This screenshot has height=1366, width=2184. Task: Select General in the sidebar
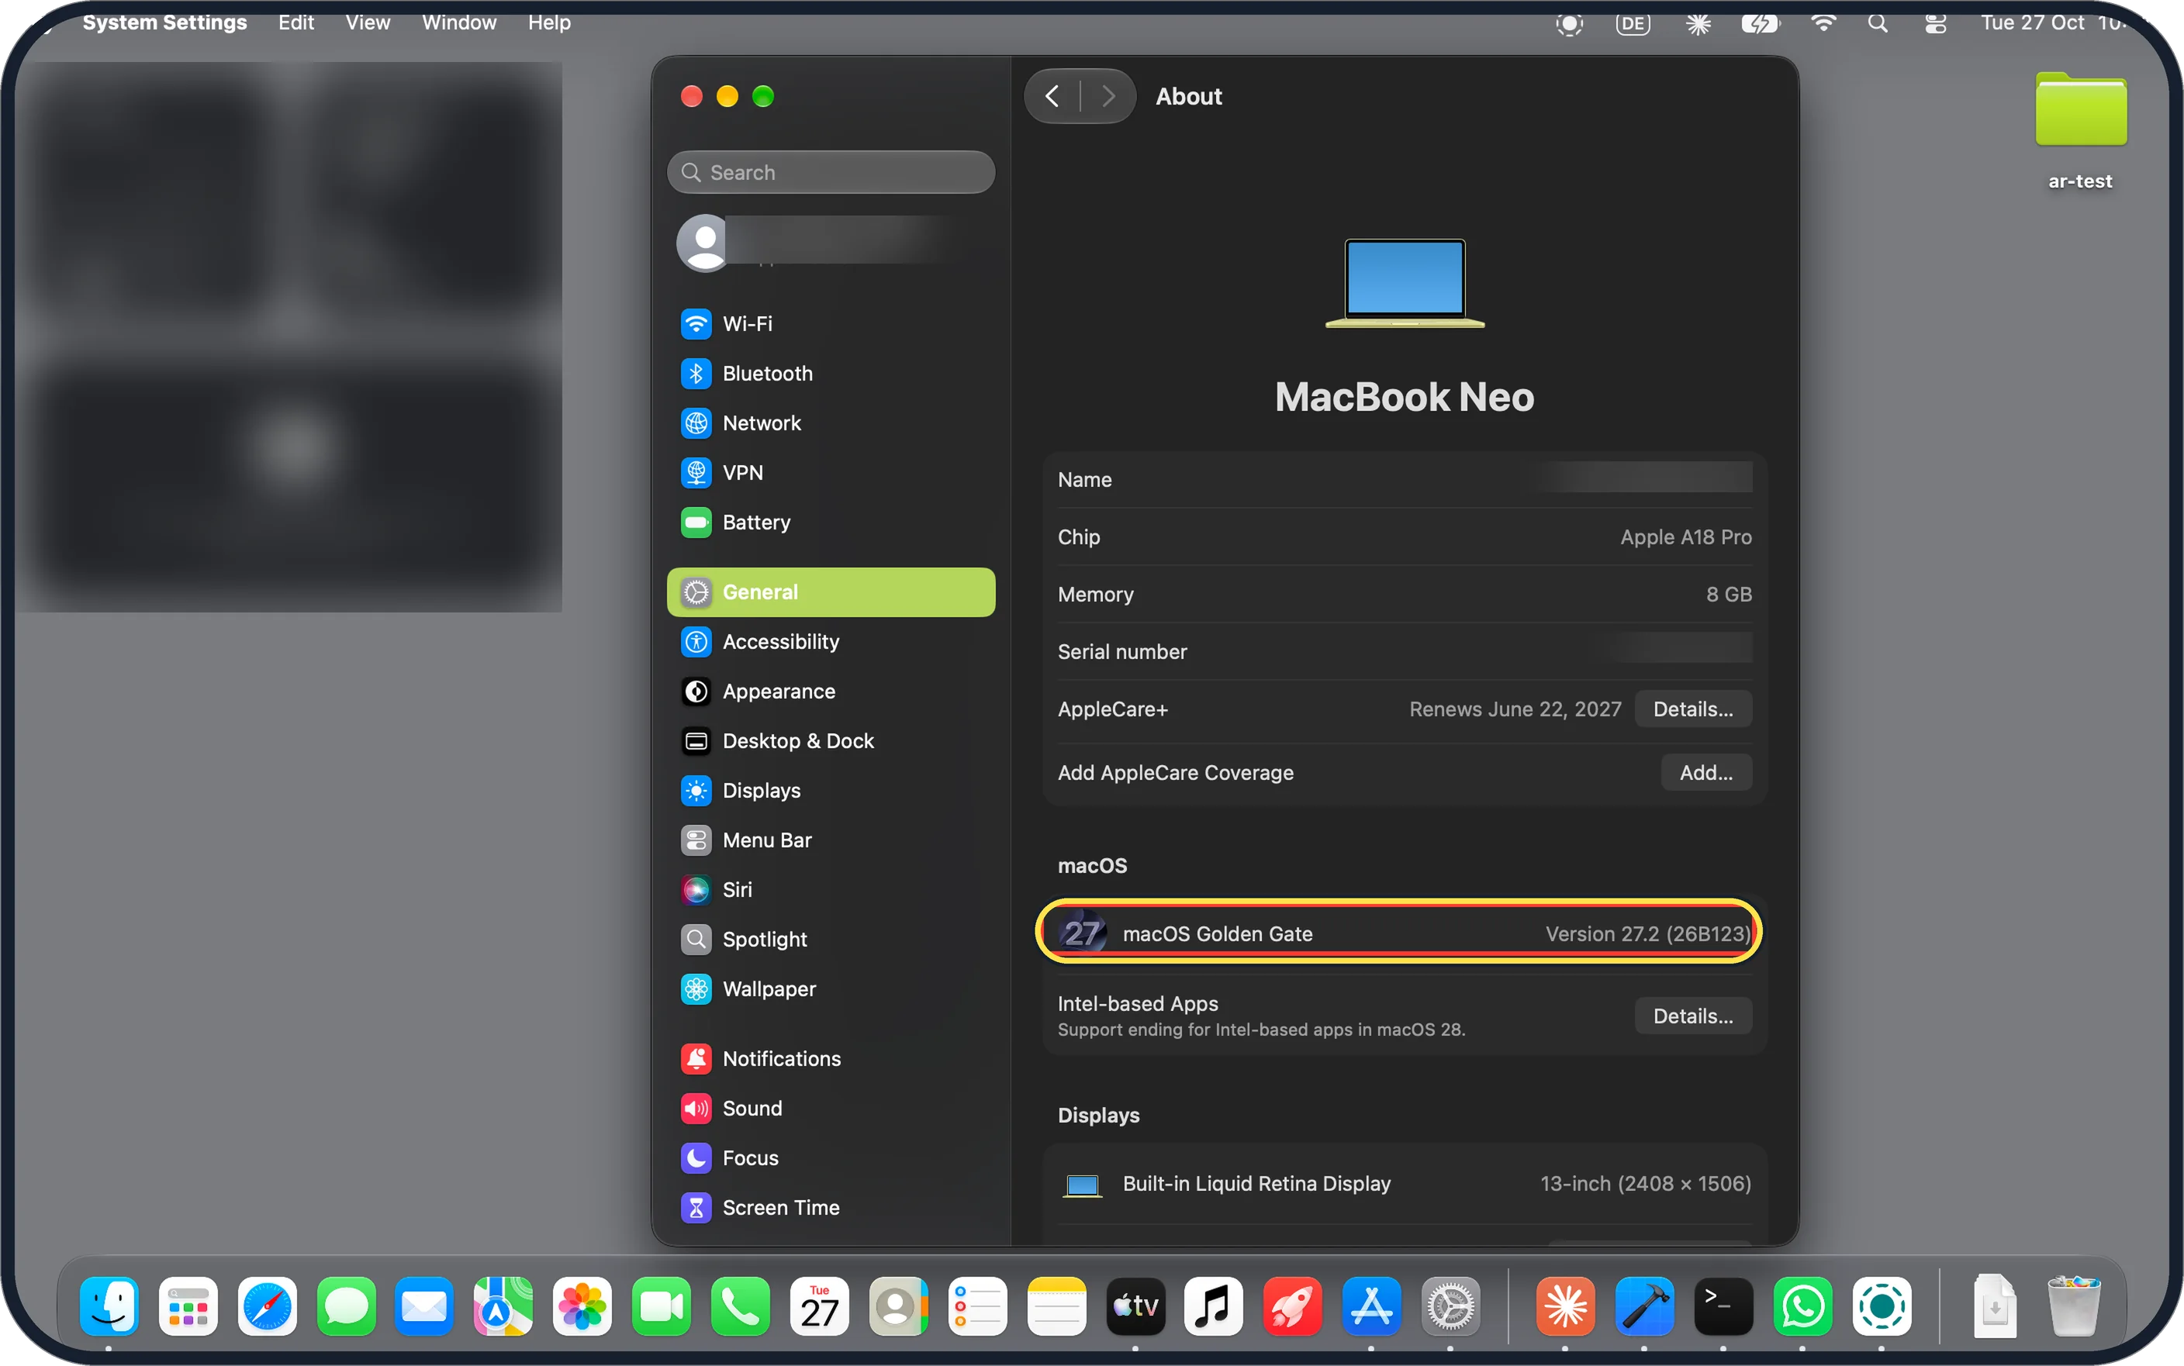click(831, 592)
